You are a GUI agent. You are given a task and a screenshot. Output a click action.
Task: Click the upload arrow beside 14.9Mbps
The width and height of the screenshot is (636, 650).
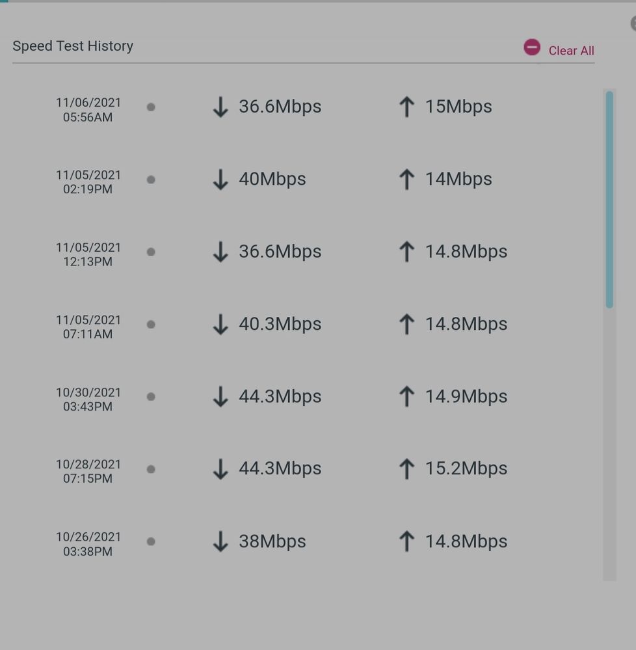406,396
